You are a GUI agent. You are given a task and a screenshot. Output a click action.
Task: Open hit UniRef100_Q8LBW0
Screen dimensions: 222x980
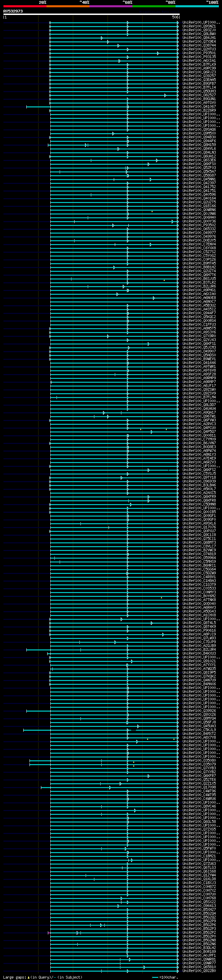pyautogui.click(x=199, y=34)
